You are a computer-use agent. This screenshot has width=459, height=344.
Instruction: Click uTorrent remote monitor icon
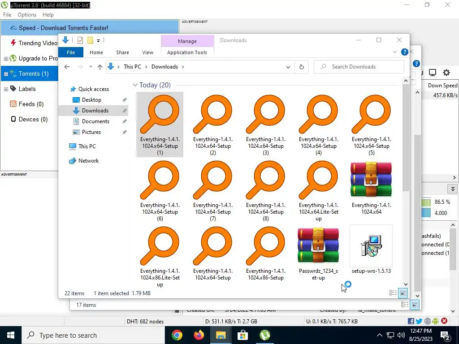point(433,73)
